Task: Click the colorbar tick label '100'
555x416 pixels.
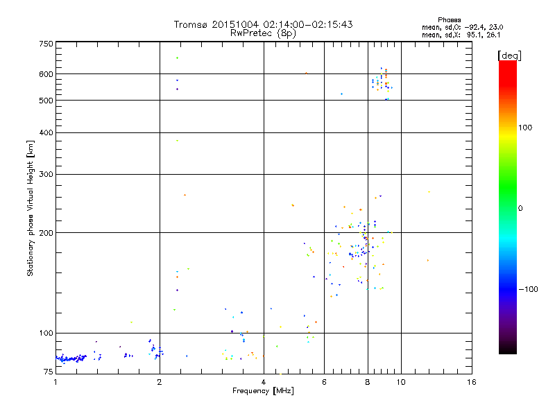Action: click(x=525, y=128)
